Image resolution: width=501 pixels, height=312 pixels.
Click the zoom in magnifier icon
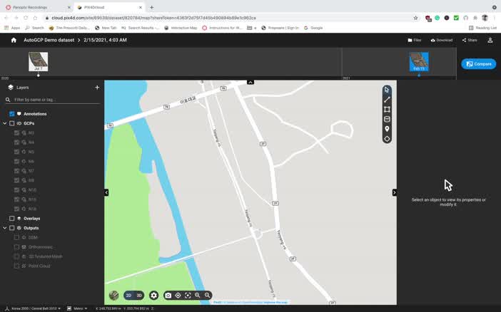(x=198, y=295)
